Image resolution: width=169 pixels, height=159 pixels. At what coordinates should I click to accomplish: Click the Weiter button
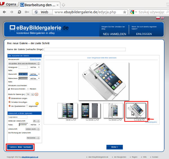115,147
